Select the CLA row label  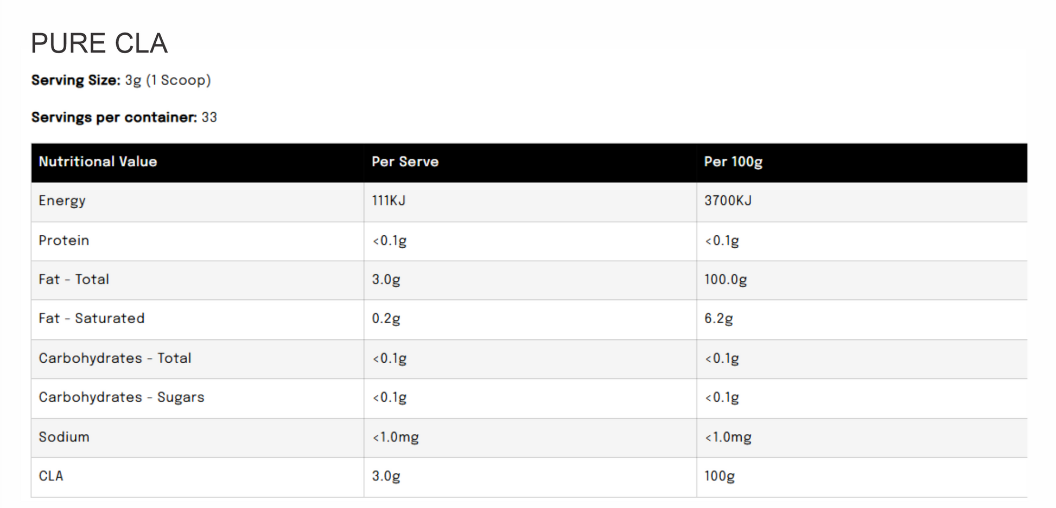pyautogui.click(x=51, y=476)
